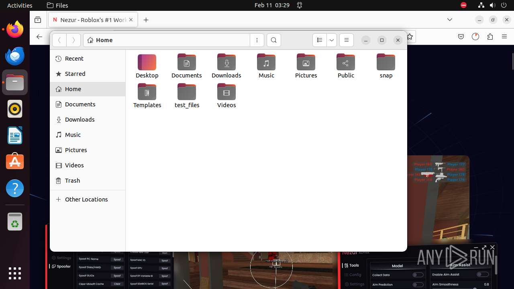
Task: Launch Thunderbird Mail from the dock
Action: click(15, 56)
